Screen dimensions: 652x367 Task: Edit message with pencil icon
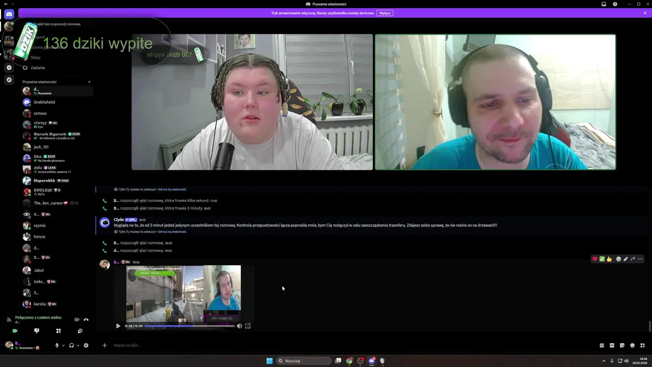(626, 259)
